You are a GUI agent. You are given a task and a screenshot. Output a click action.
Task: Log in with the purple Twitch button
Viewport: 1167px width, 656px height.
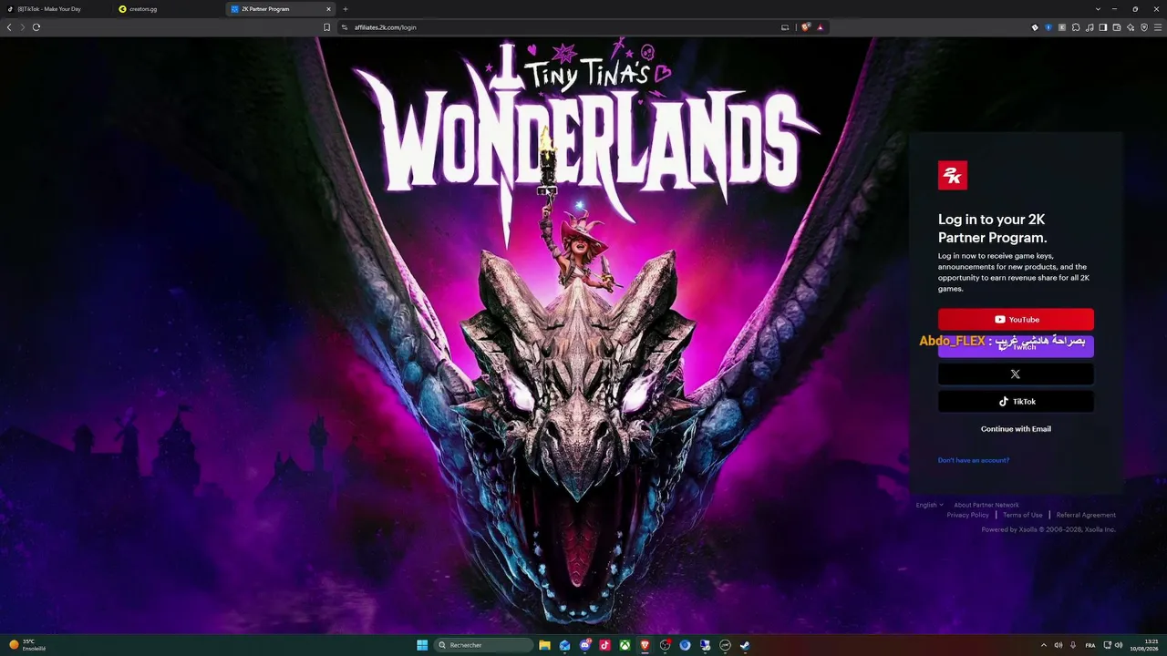[x=1016, y=346]
